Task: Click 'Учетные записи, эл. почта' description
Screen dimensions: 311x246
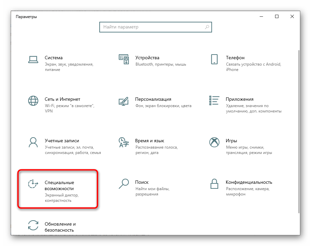Action: pos(73,150)
